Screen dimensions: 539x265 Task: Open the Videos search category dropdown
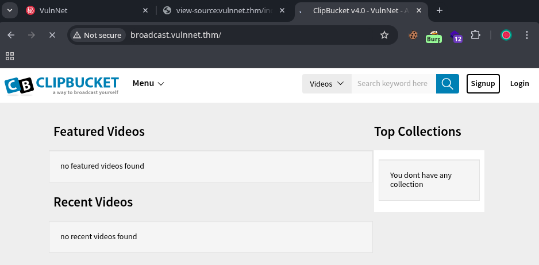point(326,84)
